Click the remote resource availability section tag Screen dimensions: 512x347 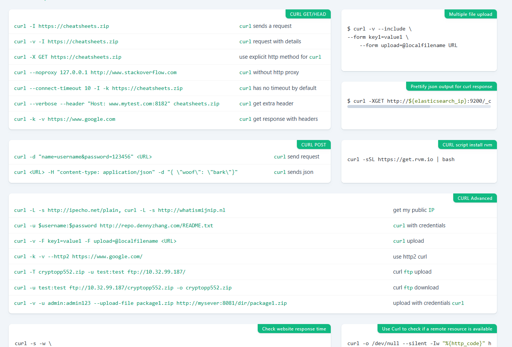pyautogui.click(x=437, y=329)
